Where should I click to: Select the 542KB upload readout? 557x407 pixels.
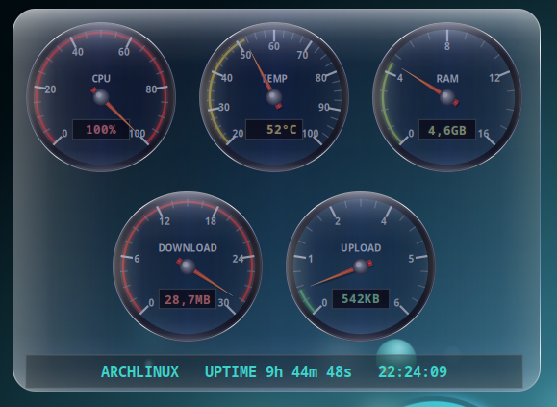pos(361,299)
